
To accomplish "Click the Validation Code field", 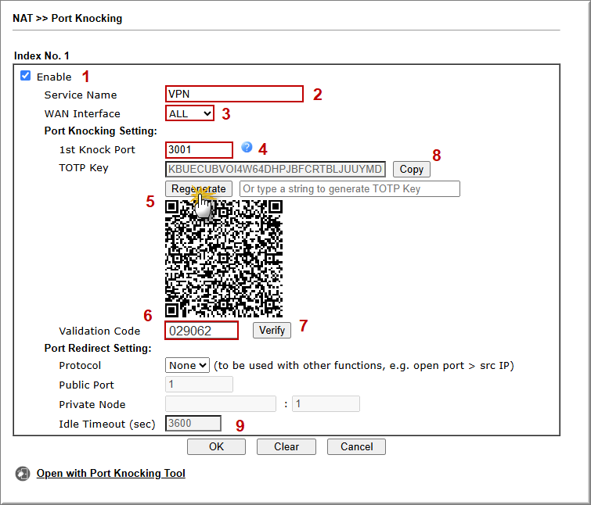I will click(x=201, y=331).
